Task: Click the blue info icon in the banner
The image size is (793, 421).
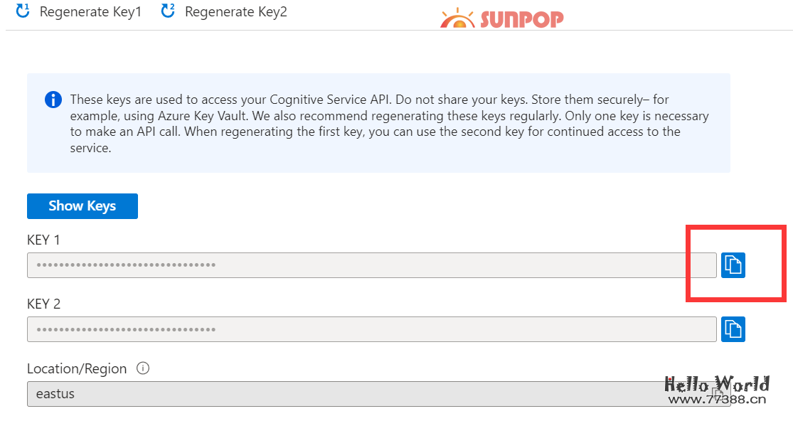Action: click(53, 100)
